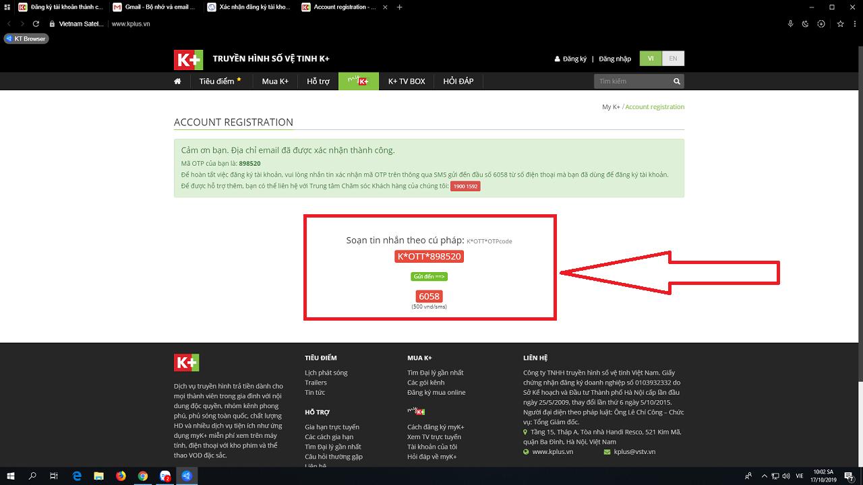This screenshot has width=863, height=485.
Task: Open File Explorer from taskbar
Action: pos(98,476)
